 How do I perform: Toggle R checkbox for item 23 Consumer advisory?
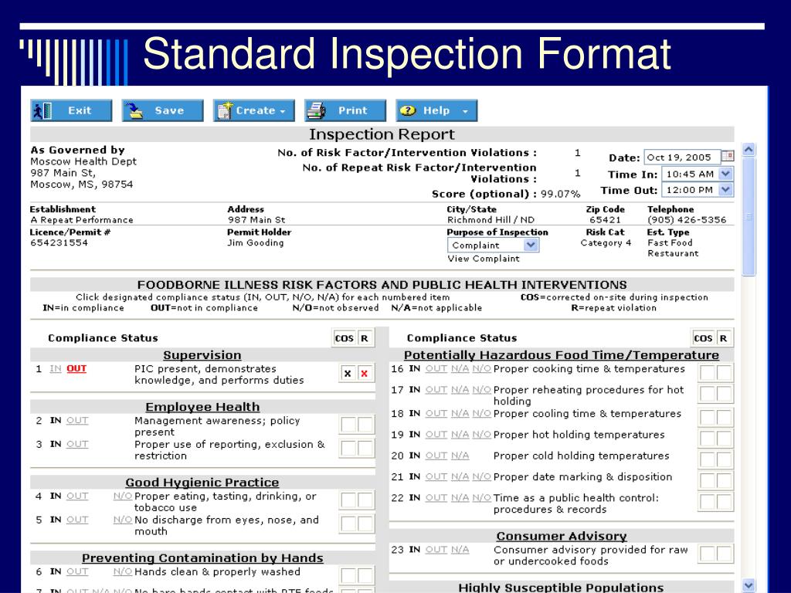[x=724, y=554]
